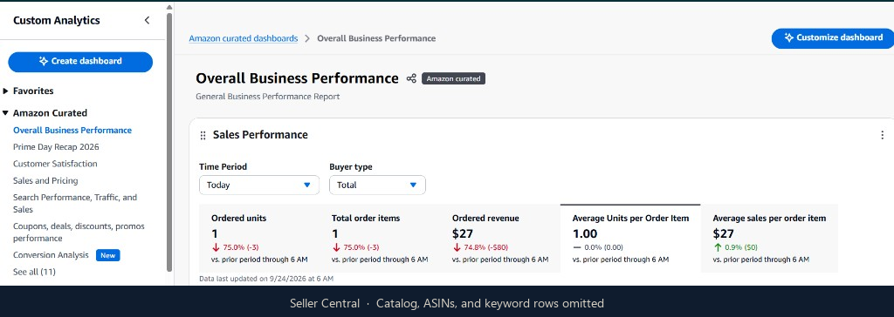Click the See all (11) link
The image size is (894, 317).
click(x=34, y=272)
